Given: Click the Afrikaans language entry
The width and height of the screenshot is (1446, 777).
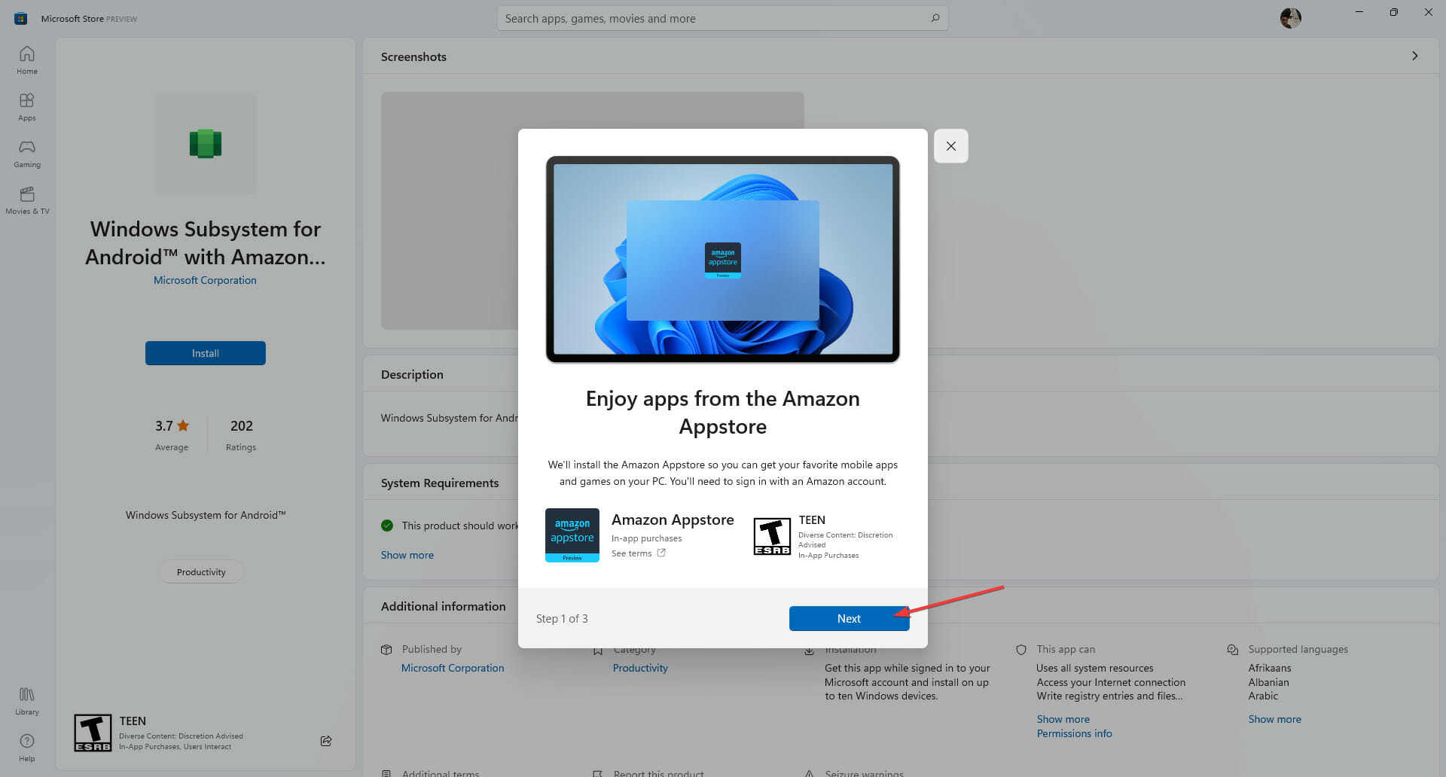Looking at the screenshot, I should tap(1270, 668).
